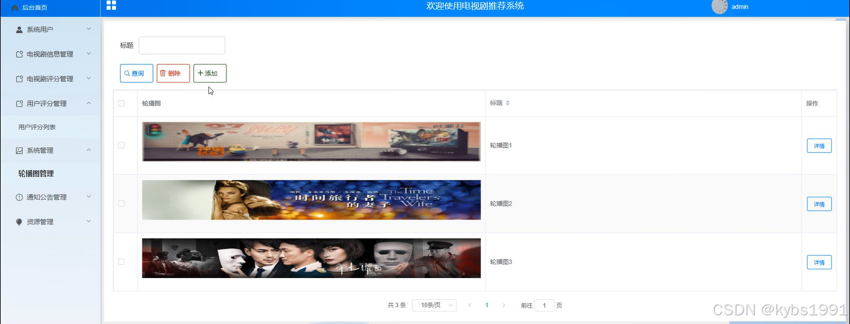Image resolution: width=850 pixels, height=324 pixels.
Task: Go to previous page arrow
Action: click(470, 305)
